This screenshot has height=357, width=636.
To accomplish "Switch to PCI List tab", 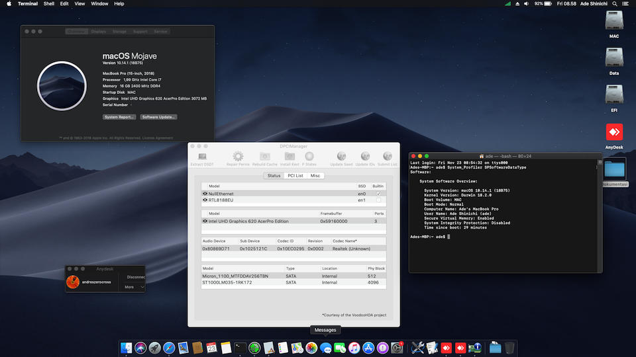I will pos(295,176).
